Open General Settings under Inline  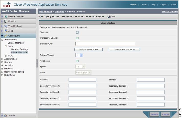point(19,49)
